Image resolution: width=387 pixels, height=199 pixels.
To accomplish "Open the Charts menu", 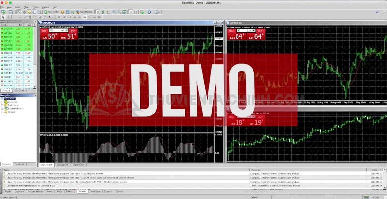I will 27,7.
